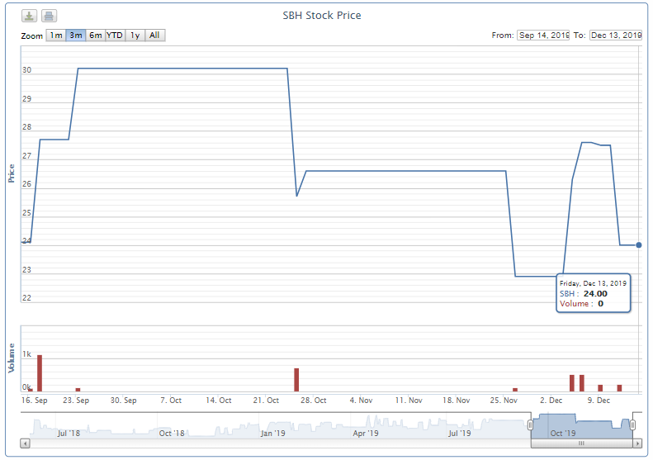Click the navigator right range handle

point(632,425)
